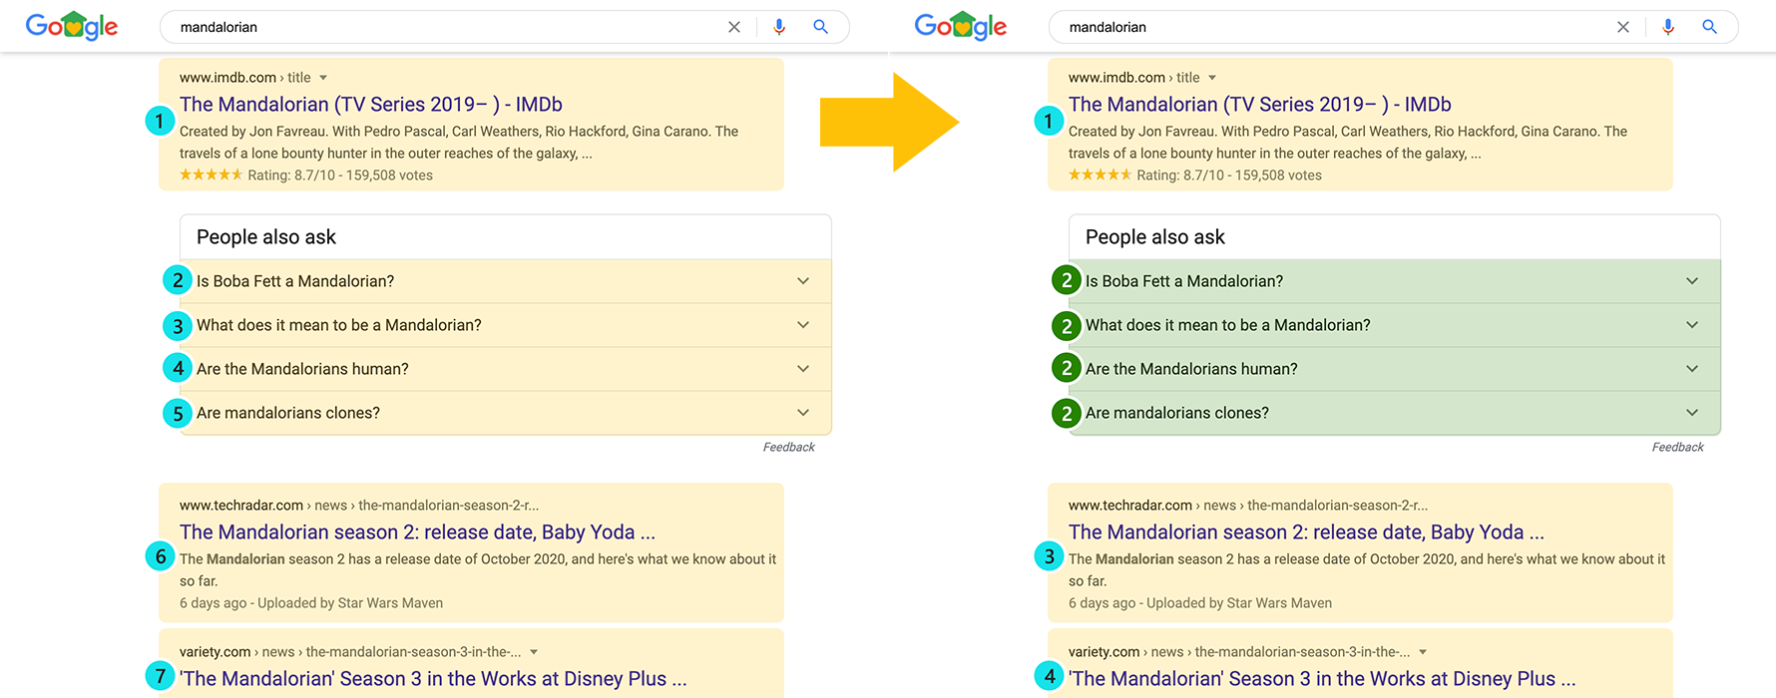The image size is (1776, 698).
Task: Open the variety.com URL dropdown arrow in the left panel
Action: 534,652
